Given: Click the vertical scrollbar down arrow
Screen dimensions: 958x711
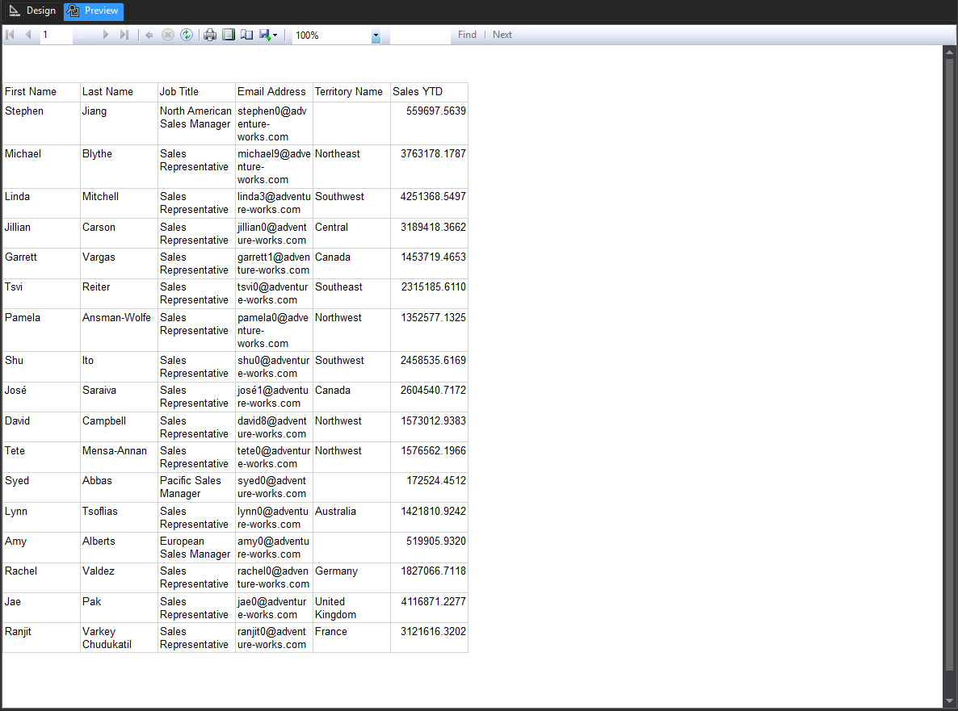Looking at the screenshot, I should (950, 700).
